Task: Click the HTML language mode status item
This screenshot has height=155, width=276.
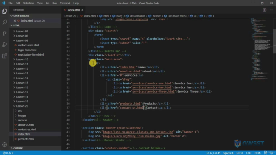Action: coord(258,153)
